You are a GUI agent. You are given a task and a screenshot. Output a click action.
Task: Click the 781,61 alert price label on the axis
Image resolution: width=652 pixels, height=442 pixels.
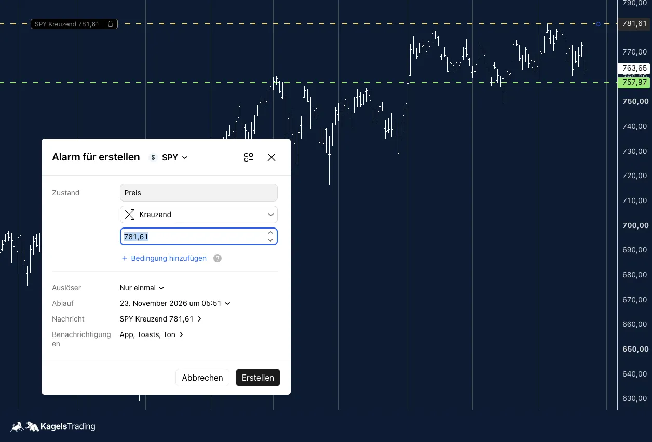coord(634,24)
